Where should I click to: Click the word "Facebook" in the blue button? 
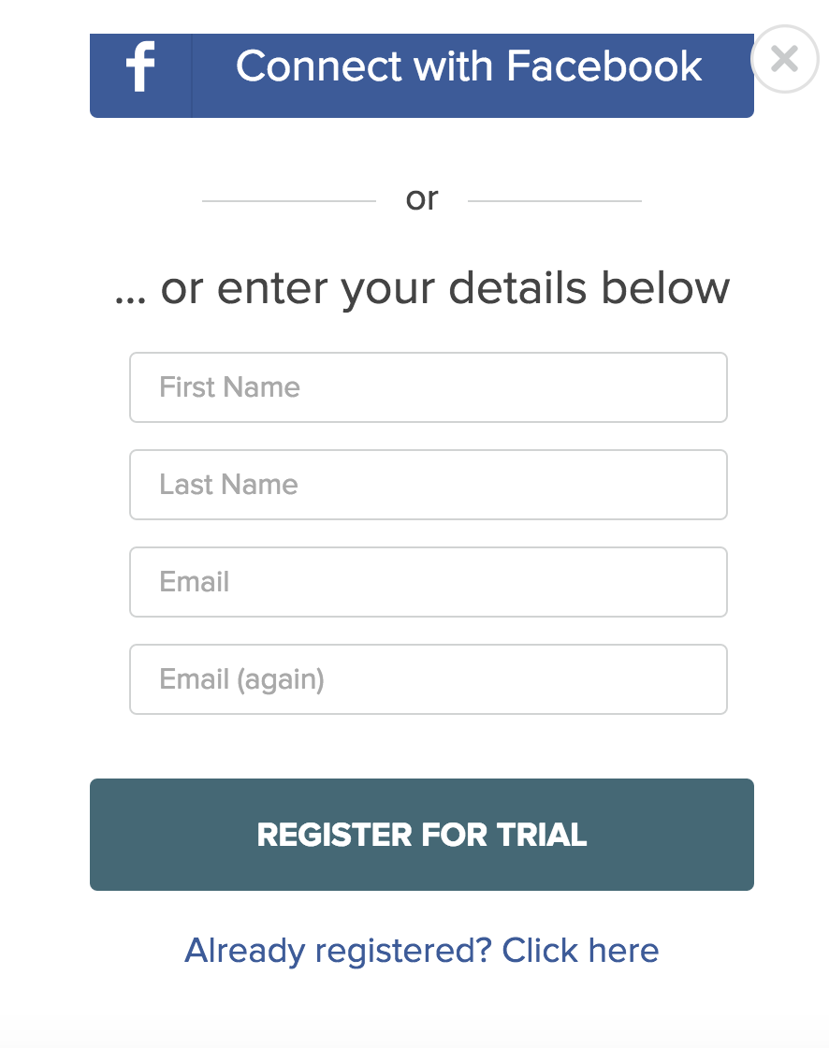click(604, 66)
